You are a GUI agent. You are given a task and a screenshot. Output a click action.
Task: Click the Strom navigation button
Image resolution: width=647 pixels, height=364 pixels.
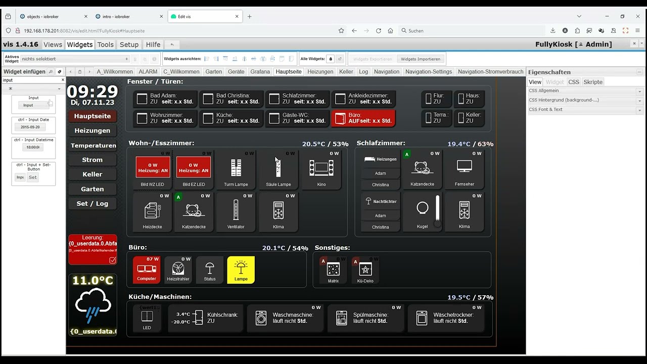pyautogui.click(x=93, y=160)
